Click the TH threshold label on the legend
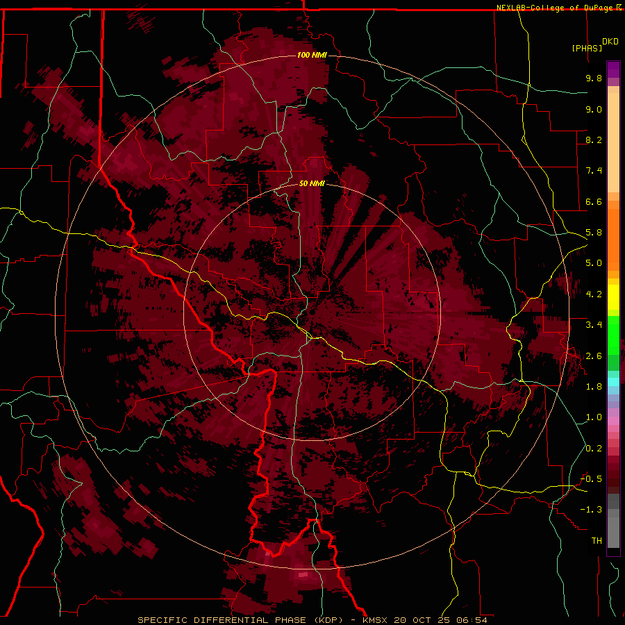 pyautogui.click(x=597, y=541)
